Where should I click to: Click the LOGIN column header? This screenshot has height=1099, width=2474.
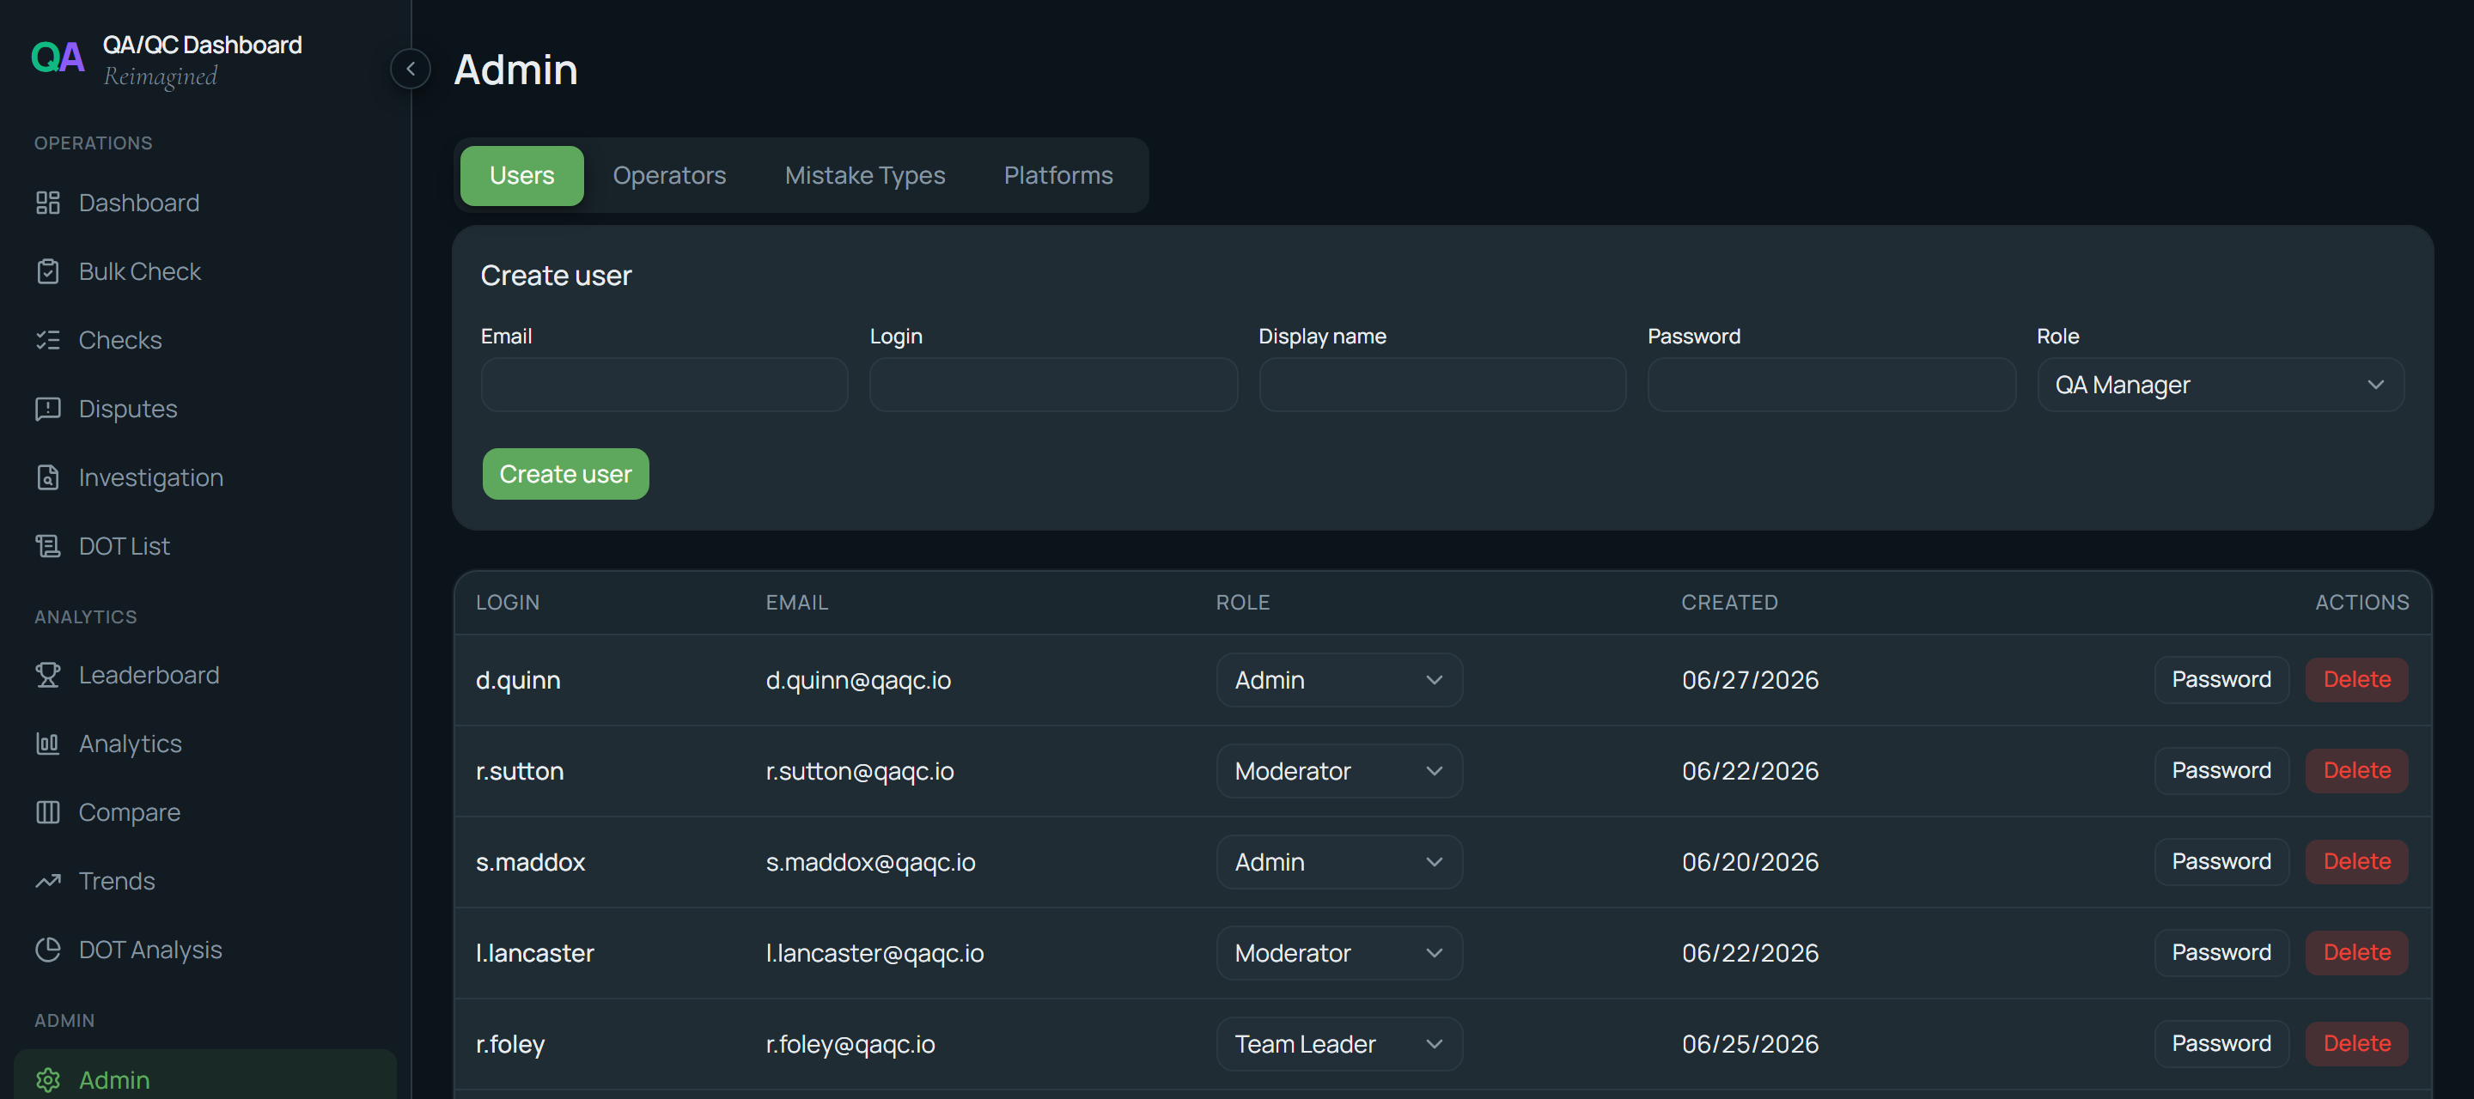tap(507, 603)
